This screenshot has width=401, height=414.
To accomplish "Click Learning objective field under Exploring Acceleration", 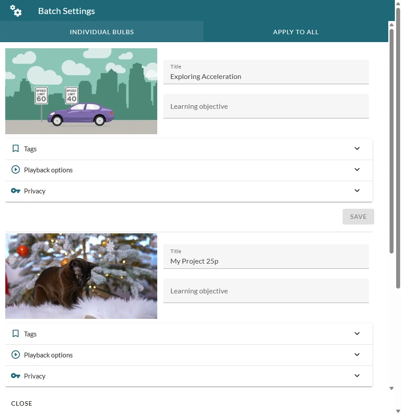I will coord(266,106).
